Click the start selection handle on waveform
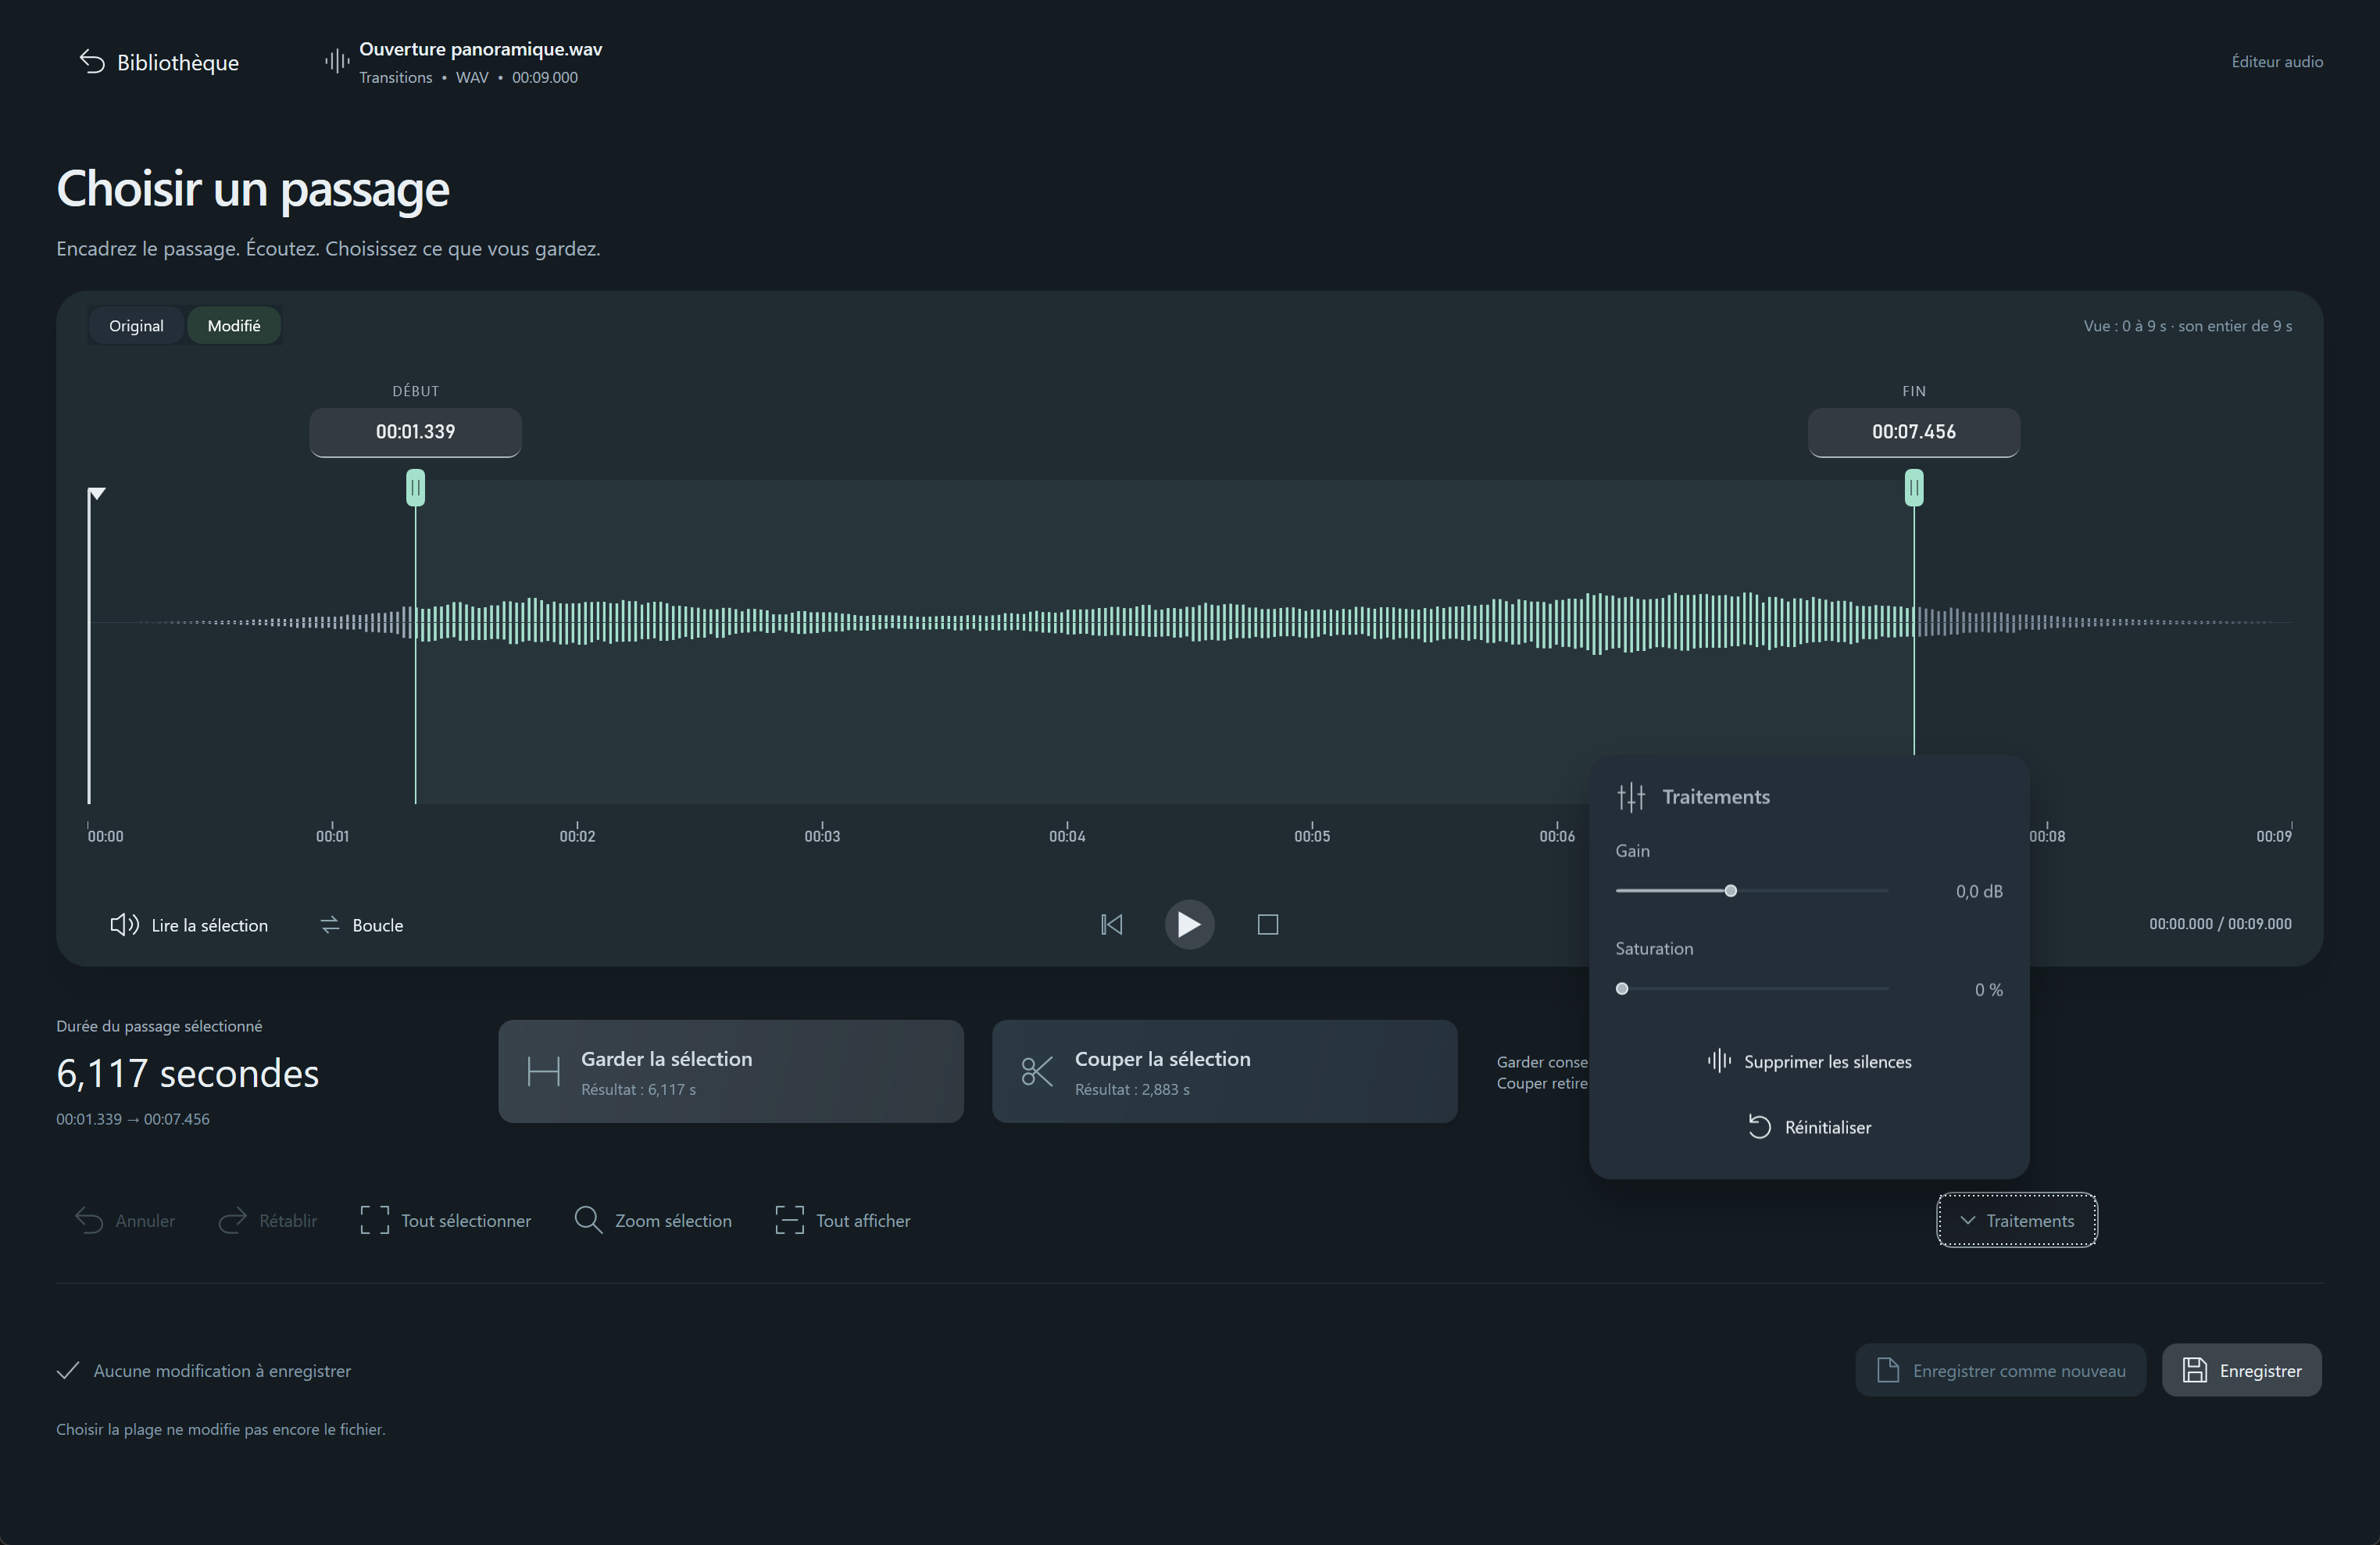The height and width of the screenshot is (1545, 2380). click(415, 488)
